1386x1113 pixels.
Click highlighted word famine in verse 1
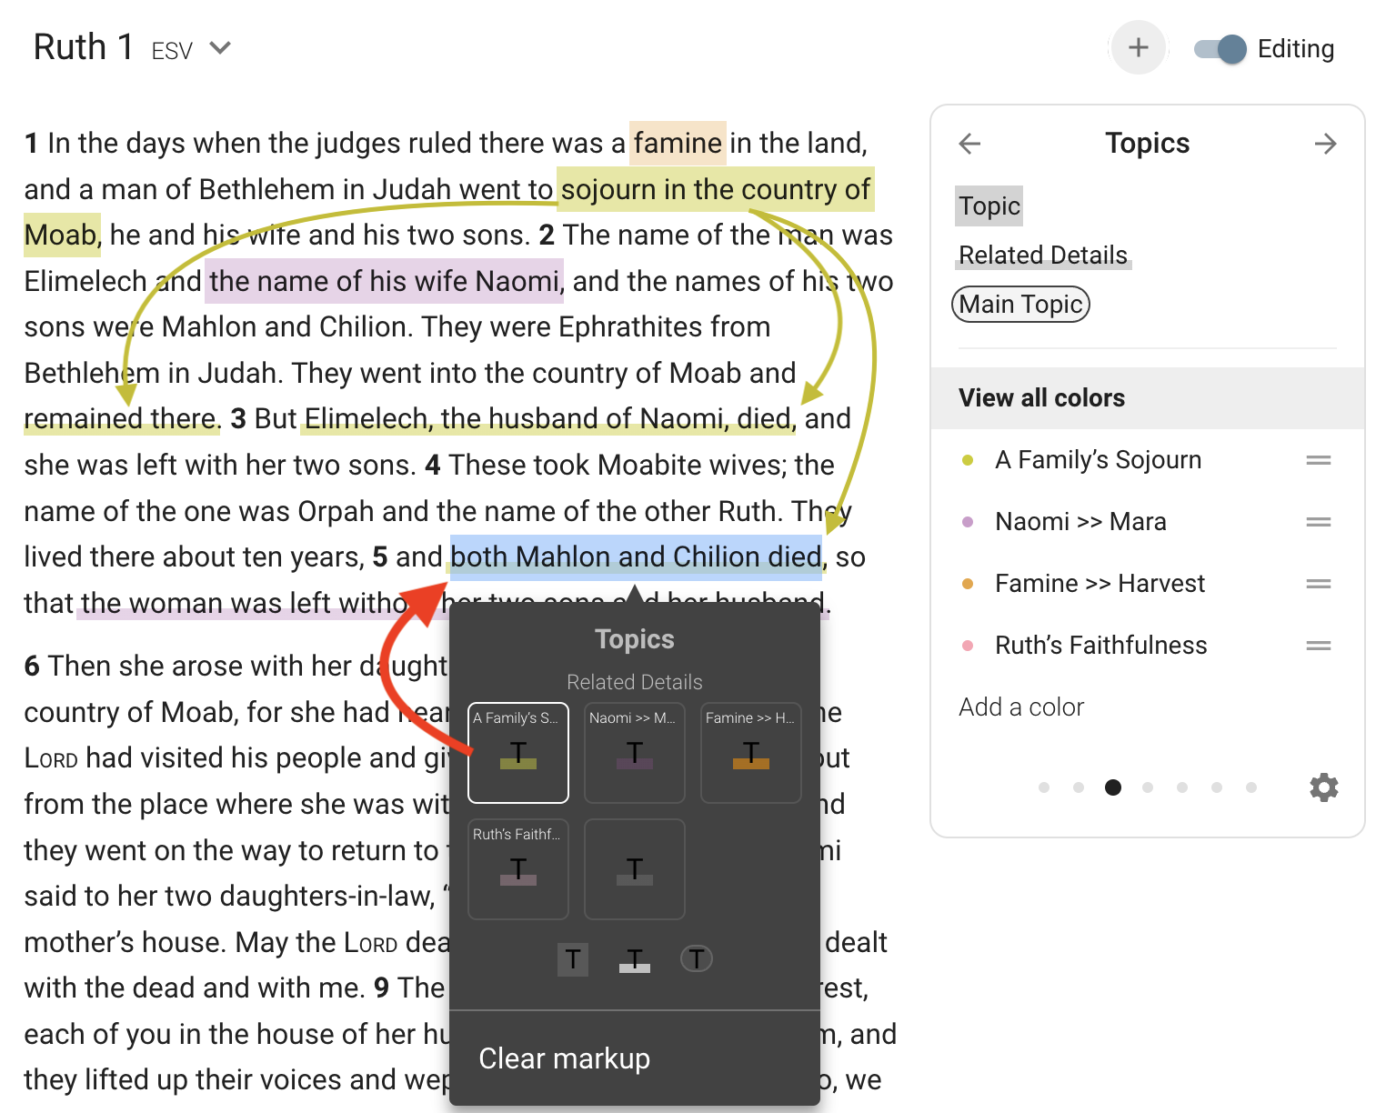[678, 143]
